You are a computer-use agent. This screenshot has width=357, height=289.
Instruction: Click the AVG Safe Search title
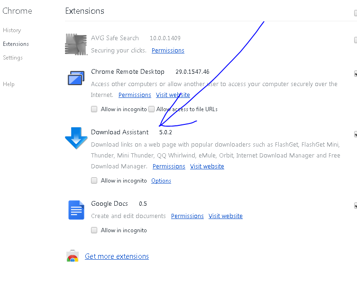tap(115, 38)
